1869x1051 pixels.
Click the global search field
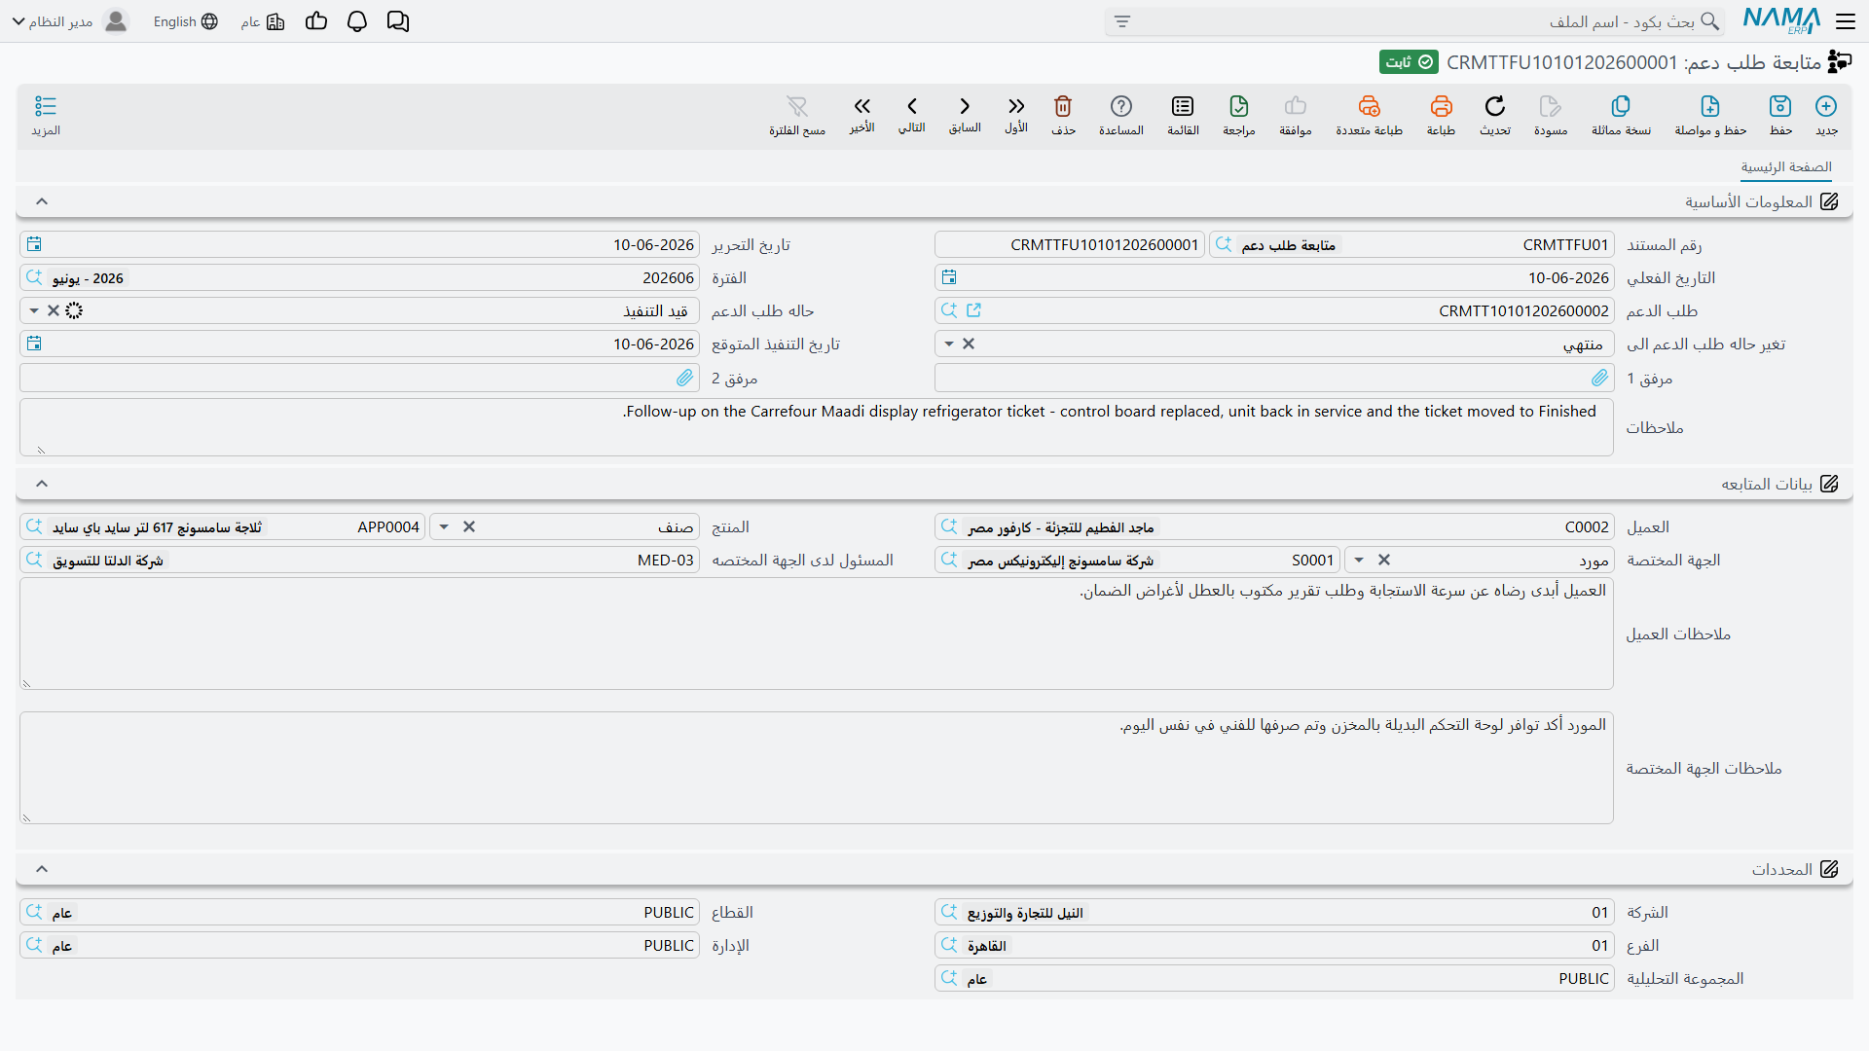coord(1414,21)
